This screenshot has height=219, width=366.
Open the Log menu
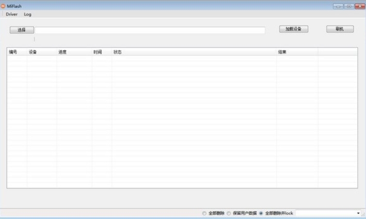point(27,14)
